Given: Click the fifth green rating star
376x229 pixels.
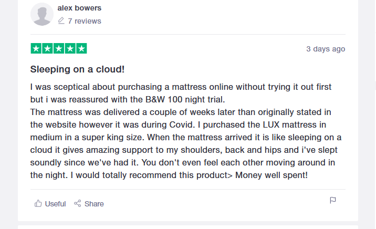Looking at the screenshot, I should (x=81, y=48).
